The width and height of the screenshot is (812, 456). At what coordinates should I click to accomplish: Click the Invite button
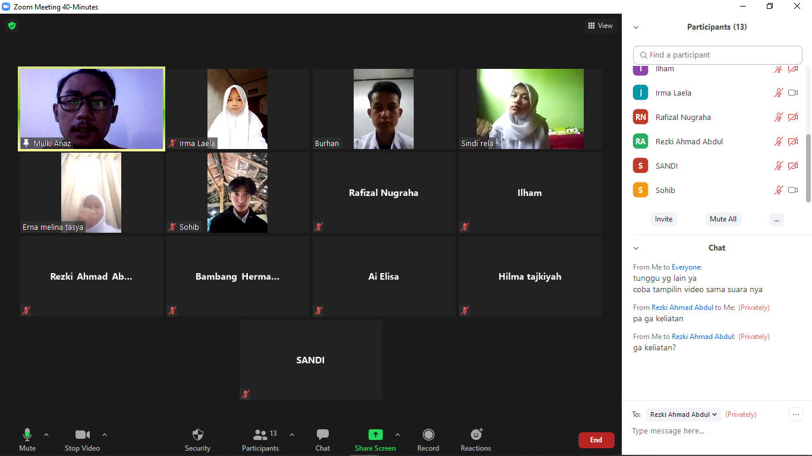point(663,219)
